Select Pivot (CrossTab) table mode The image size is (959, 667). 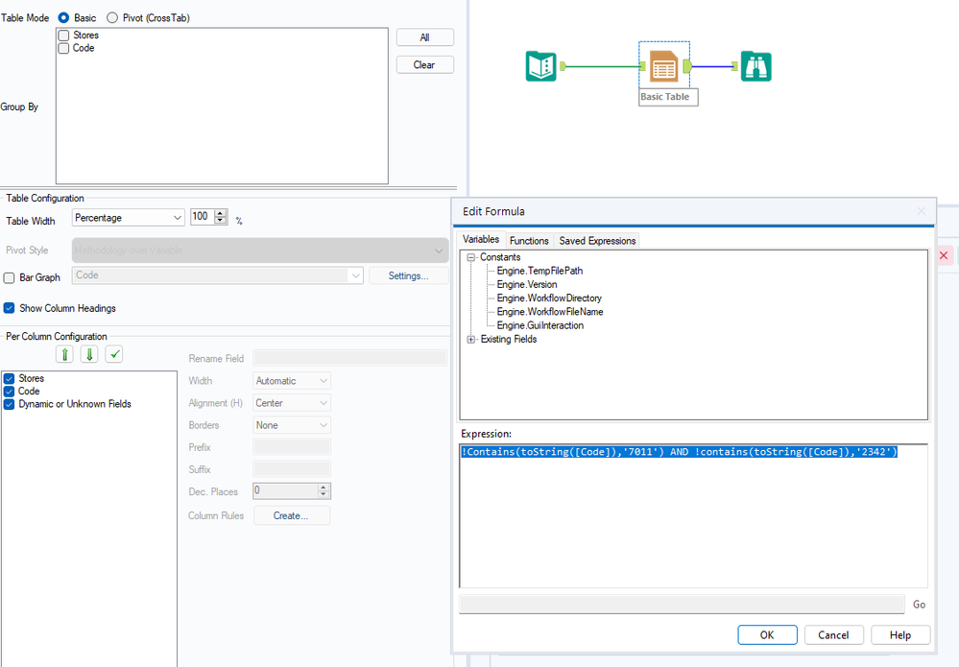tap(112, 17)
